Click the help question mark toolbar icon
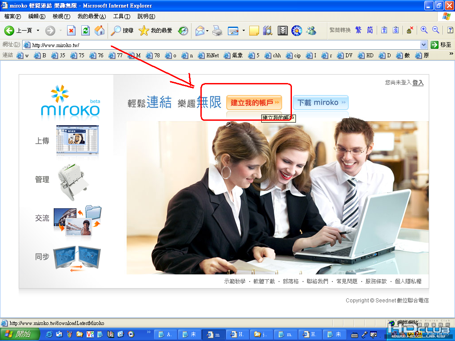This screenshot has height=341, width=455. click(x=450, y=30)
